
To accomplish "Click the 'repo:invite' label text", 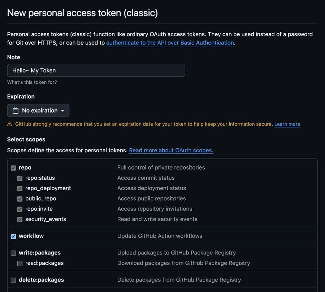I will click(x=39, y=209).
